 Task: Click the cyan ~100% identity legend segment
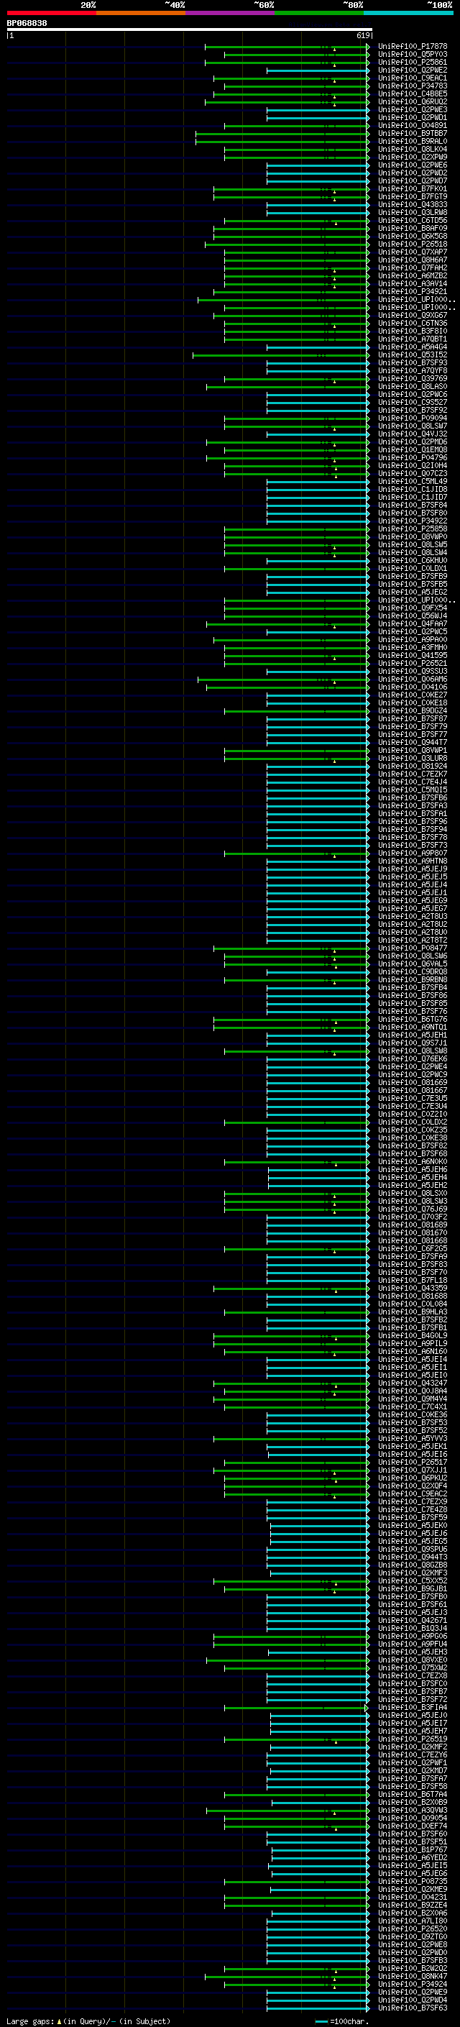tap(408, 13)
